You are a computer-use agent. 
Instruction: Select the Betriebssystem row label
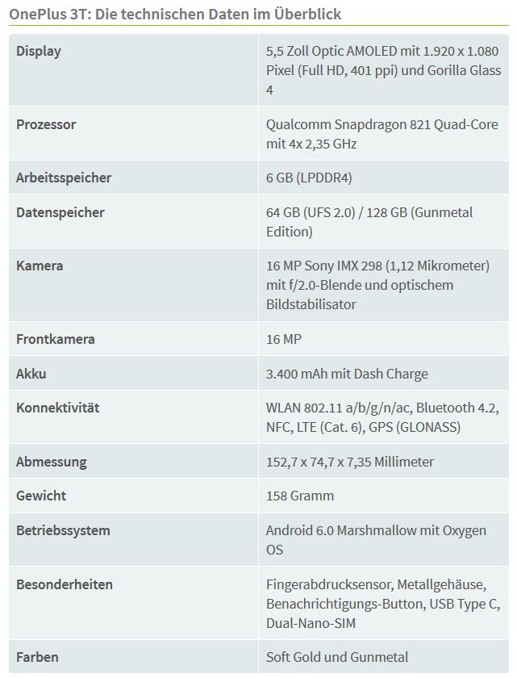63,530
